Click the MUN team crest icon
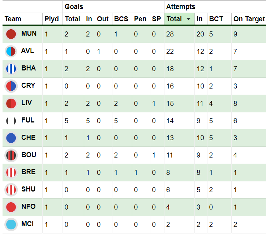Image resolution: width=266 pixels, height=237 pixels. click(11, 34)
